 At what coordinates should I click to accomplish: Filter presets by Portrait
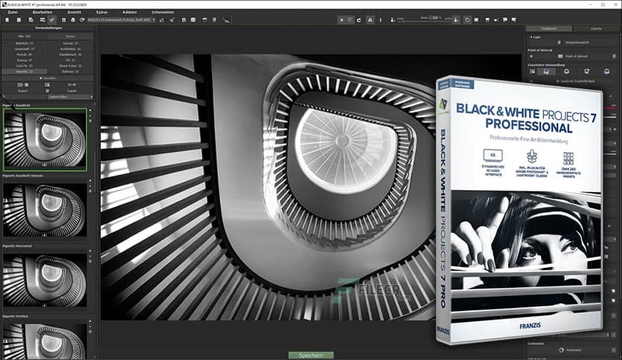[x=25, y=54]
